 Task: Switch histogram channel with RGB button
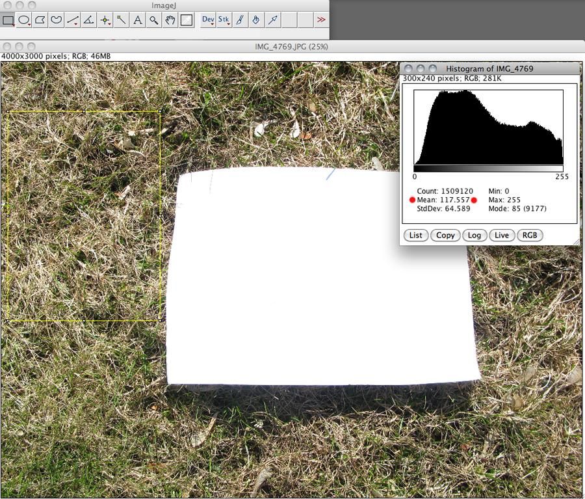coord(529,236)
